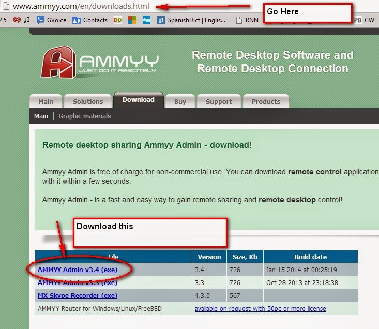Image resolution: width=379 pixels, height=329 pixels.
Task: Open the Main navigation tab
Action: (x=46, y=101)
